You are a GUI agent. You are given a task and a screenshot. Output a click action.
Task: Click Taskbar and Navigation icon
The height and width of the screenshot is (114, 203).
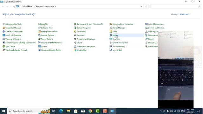coord(75,47)
